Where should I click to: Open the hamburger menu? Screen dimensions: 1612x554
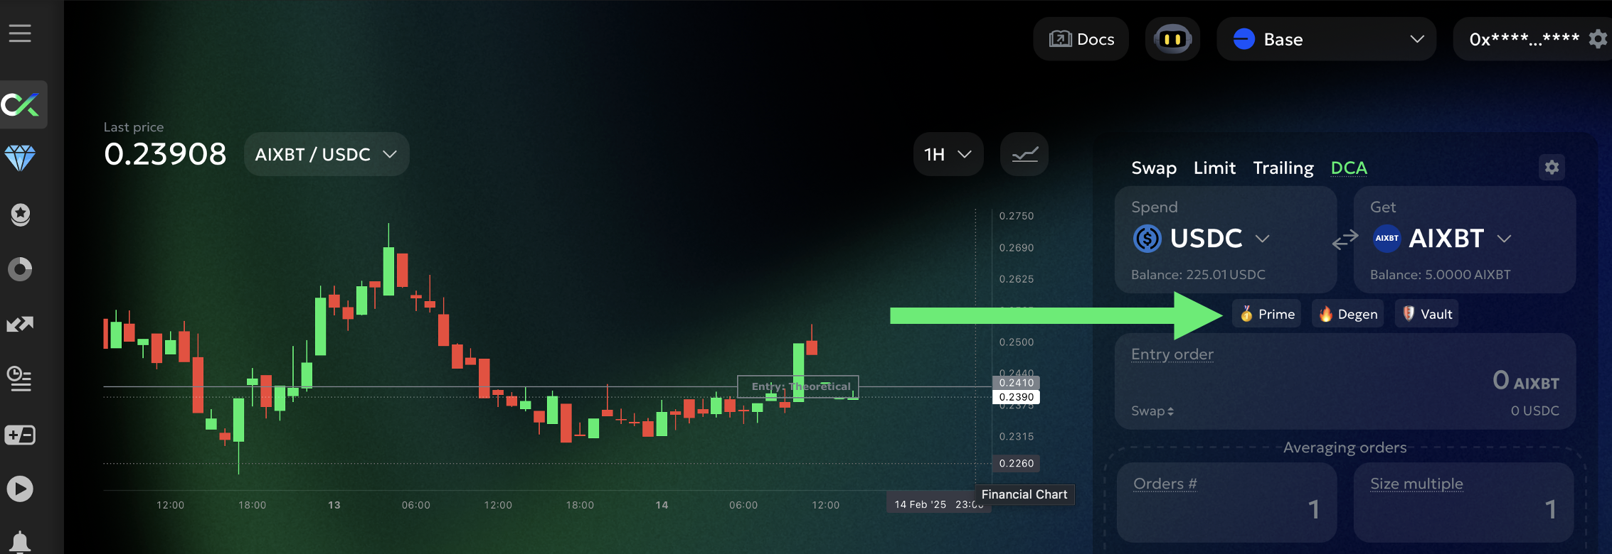click(x=20, y=33)
